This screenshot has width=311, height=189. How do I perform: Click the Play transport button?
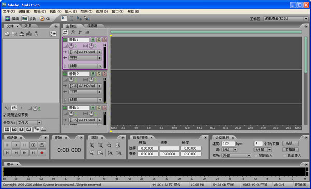16,145
